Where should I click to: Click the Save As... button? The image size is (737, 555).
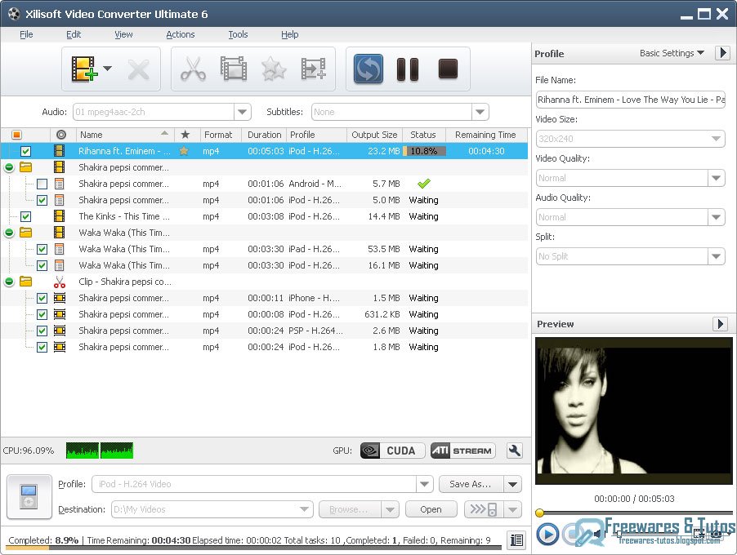pyautogui.click(x=471, y=484)
